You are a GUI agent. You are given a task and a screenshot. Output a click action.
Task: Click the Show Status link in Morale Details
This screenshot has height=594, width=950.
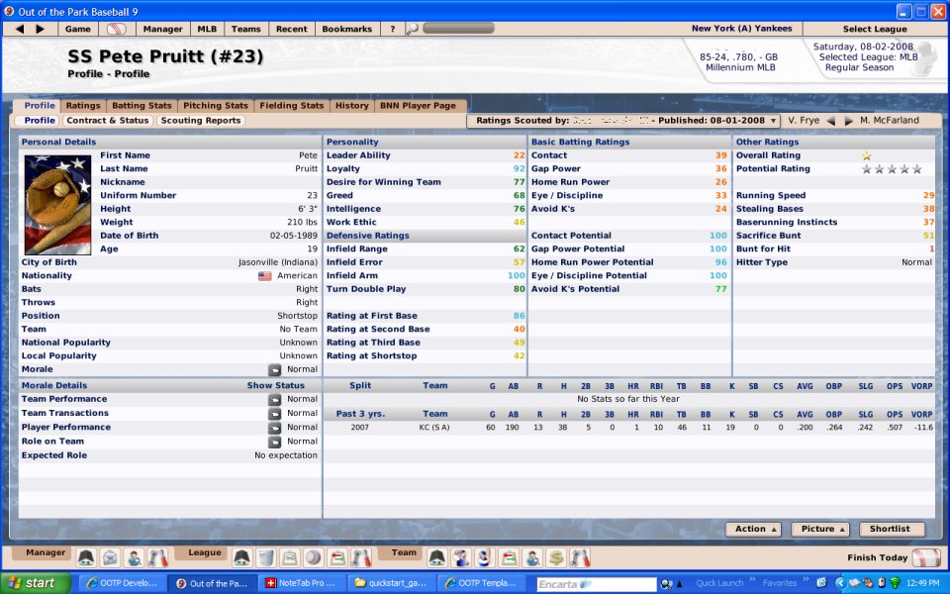coord(276,385)
